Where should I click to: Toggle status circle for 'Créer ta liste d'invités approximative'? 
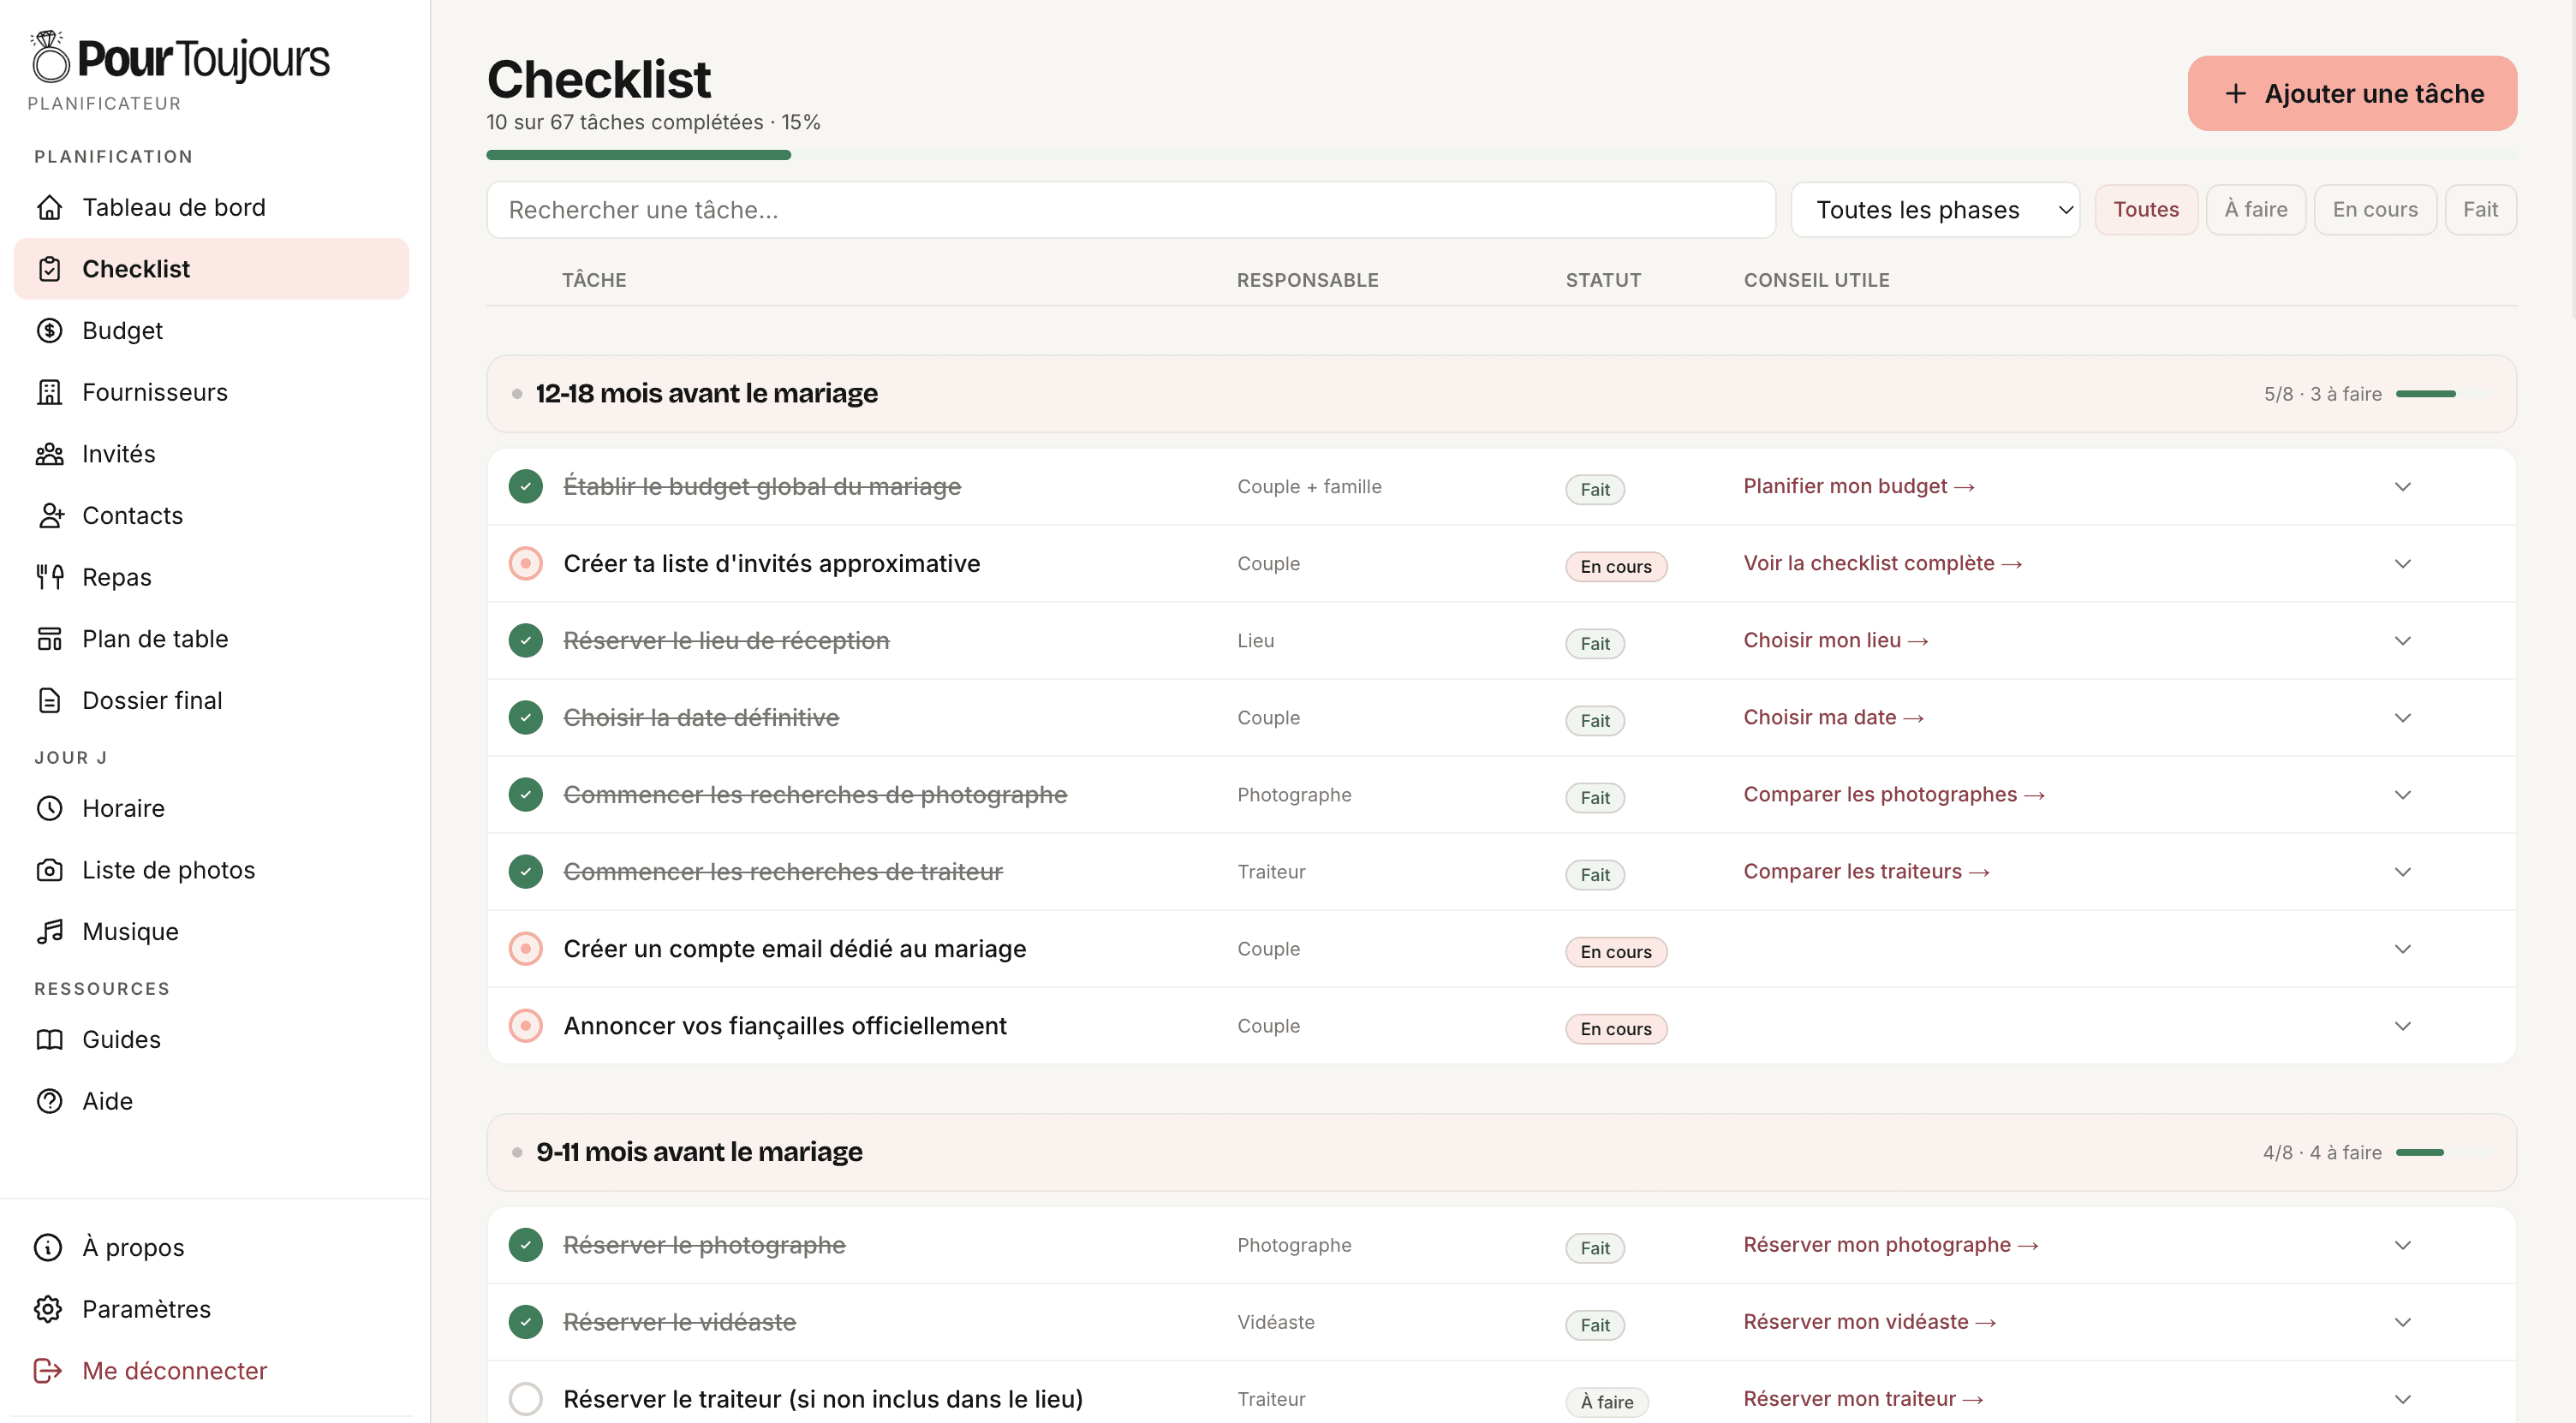[525, 563]
